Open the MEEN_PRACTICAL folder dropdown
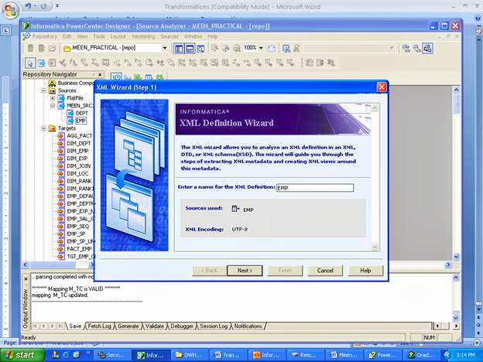 click(165, 48)
